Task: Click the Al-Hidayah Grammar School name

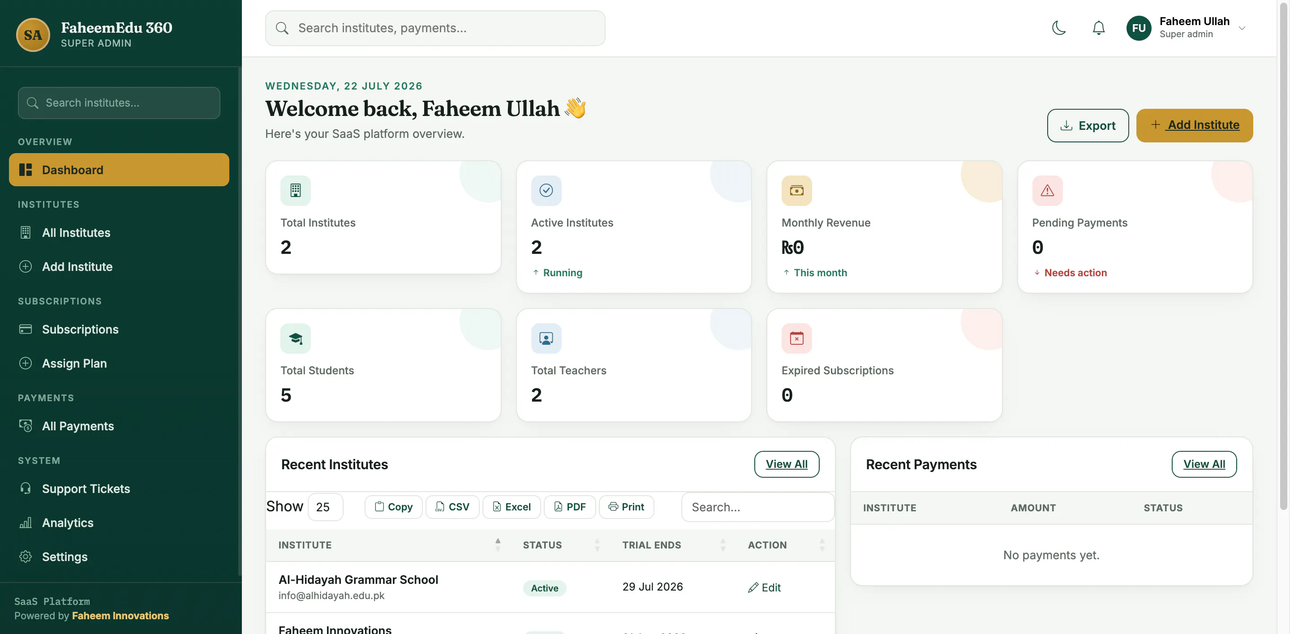Action: (358, 579)
